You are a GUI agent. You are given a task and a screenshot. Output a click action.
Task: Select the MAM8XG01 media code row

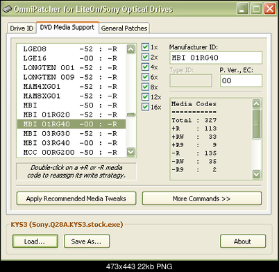click(x=71, y=96)
